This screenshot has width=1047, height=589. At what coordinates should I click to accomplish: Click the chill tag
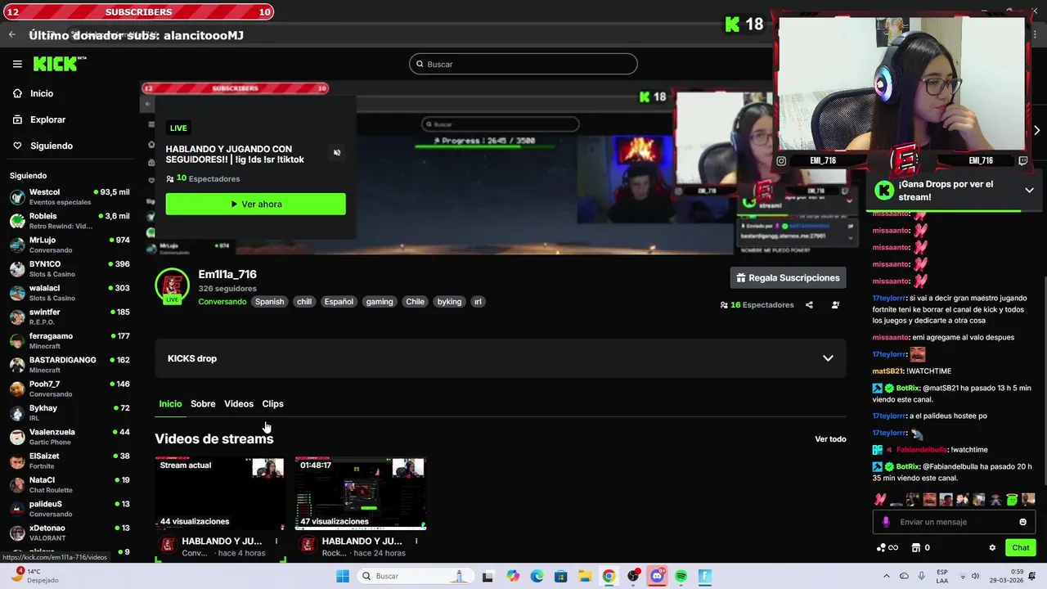(x=304, y=302)
